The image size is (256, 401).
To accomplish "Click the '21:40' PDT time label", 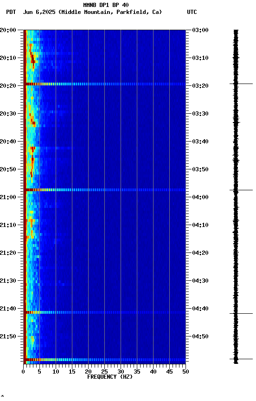I will (x=8, y=309).
